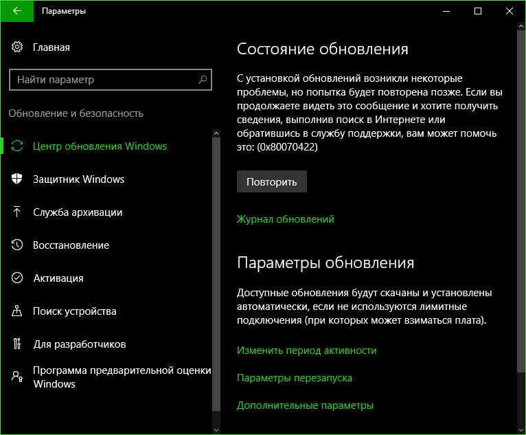Click the Защитник Windows shield icon
Image resolution: width=526 pixels, height=435 pixels.
17,179
